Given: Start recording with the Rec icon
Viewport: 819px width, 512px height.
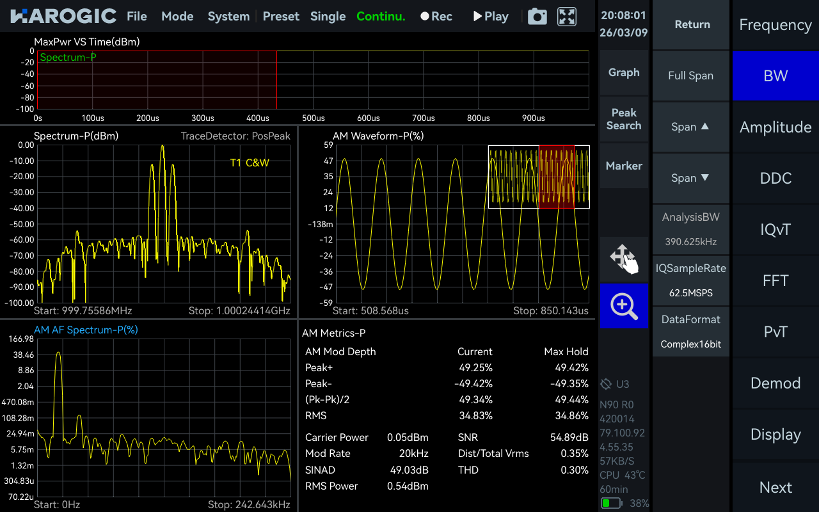Looking at the screenshot, I should 436,17.
